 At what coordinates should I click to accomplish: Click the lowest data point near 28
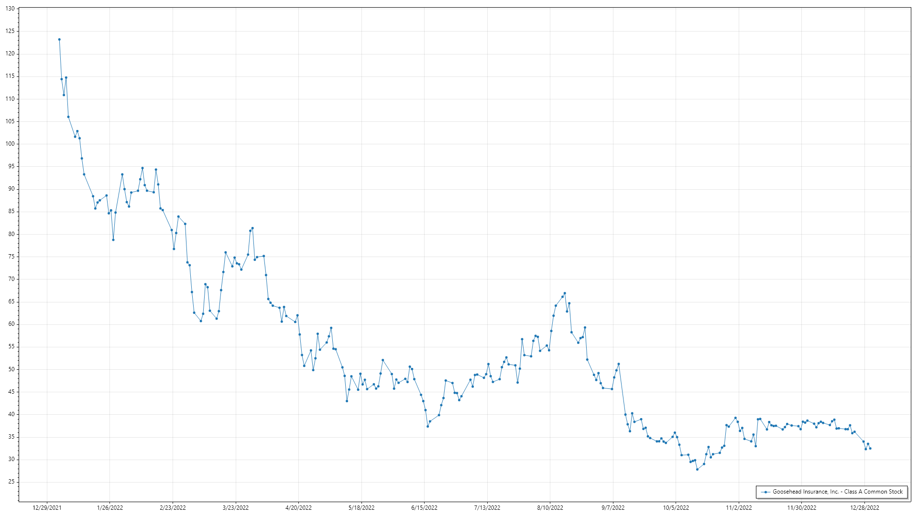pos(697,469)
